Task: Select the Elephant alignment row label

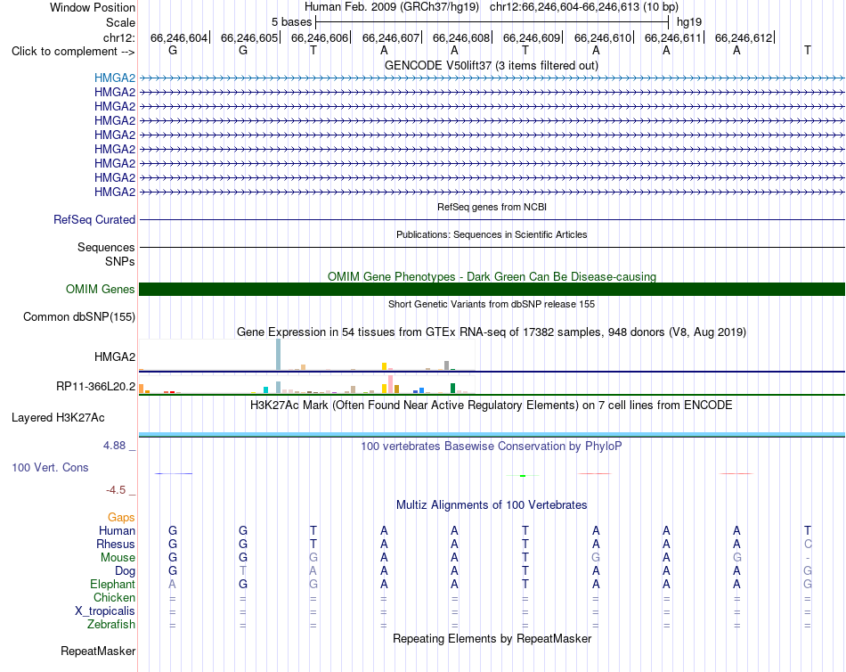Action: 112,585
